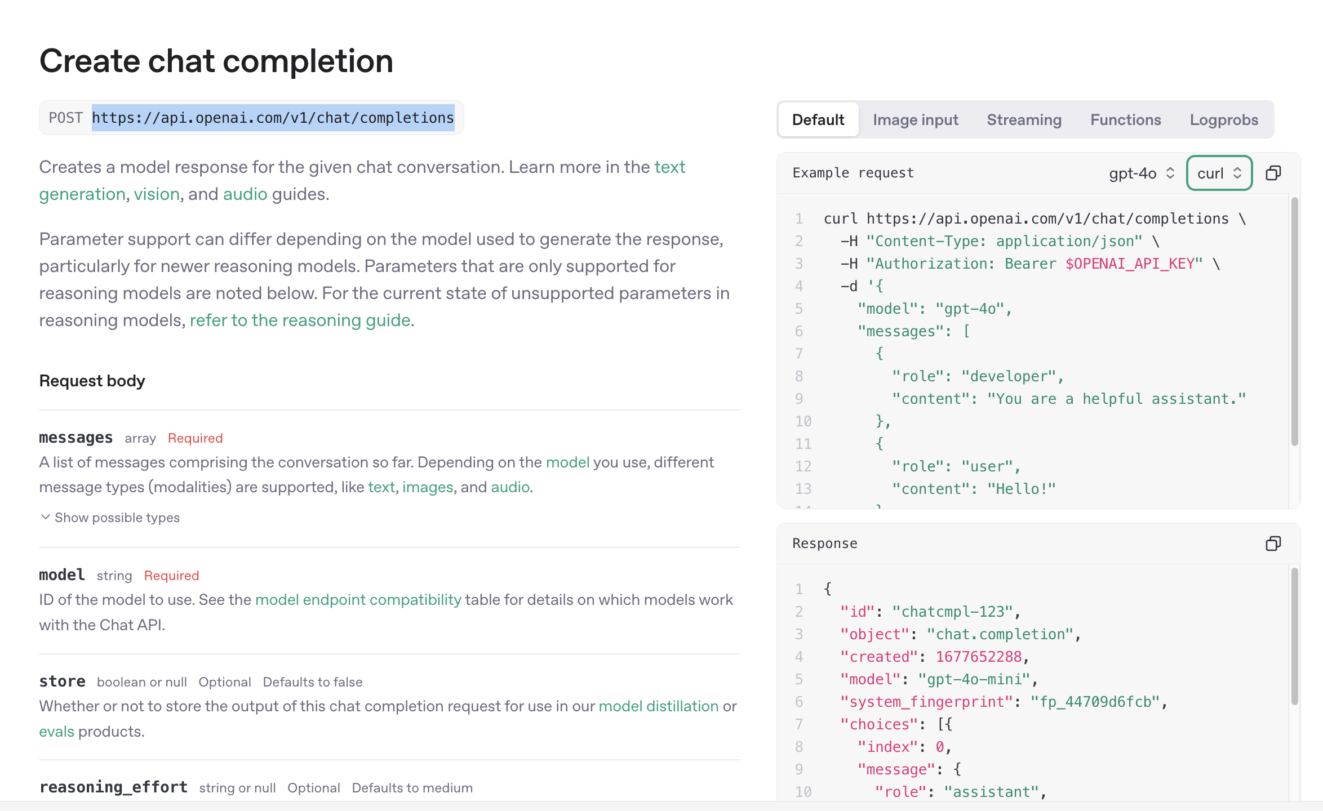Screen dimensions: 1323x811
Task: Click the example request code scrollbar
Action: pos(1294,321)
